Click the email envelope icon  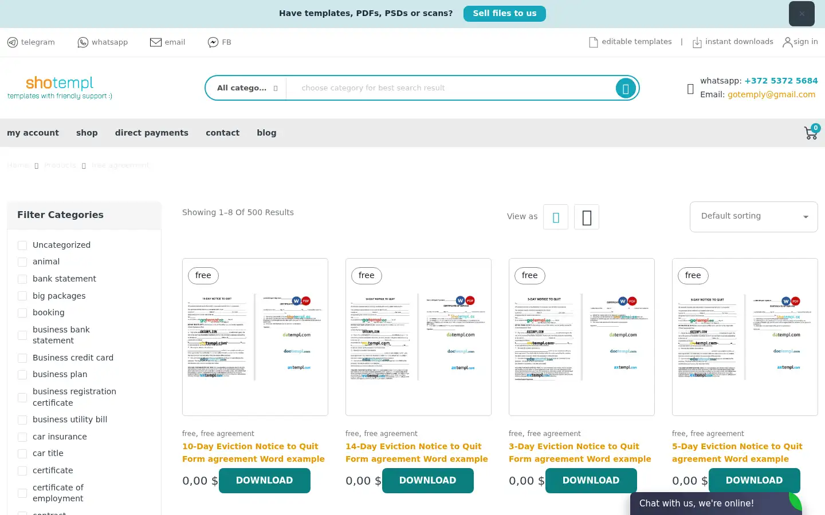click(156, 42)
